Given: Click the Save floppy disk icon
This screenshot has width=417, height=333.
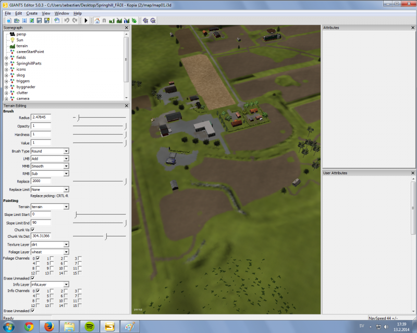Looking at the screenshot, I should (x=39, y=20).
